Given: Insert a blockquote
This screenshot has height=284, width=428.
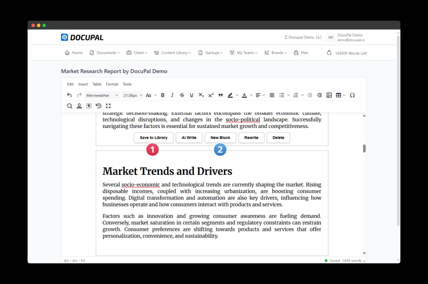Looking at the screenshot, I should 220,95.
